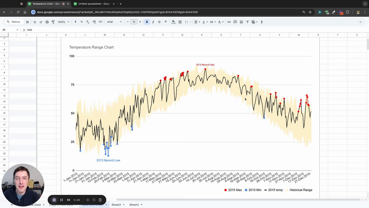
Task: Click the zoom magnifier in address bar
Action: (x=304, y=12)
